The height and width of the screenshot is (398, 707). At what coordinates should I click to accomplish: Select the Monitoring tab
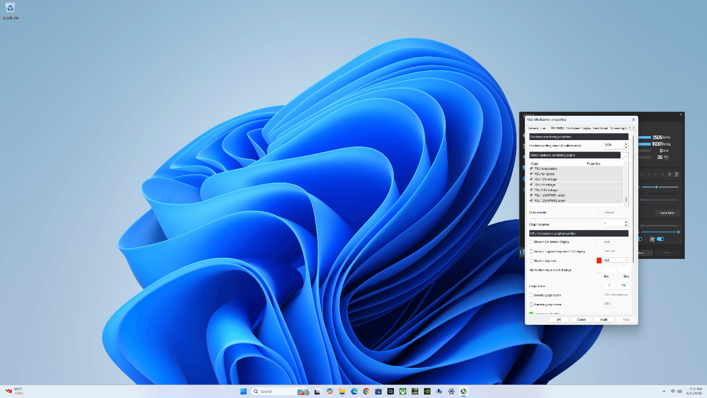(557, 128)
